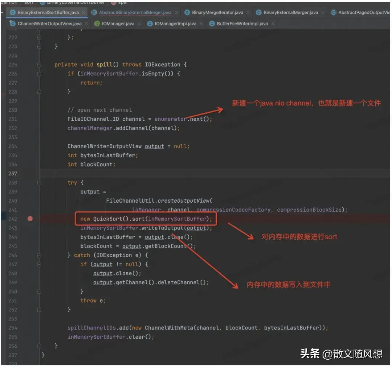This screenshot has height=368, width=392.
Task: Close the AbstractBinaryExternalMerger.java tab
Action: (x=176, y=12)
